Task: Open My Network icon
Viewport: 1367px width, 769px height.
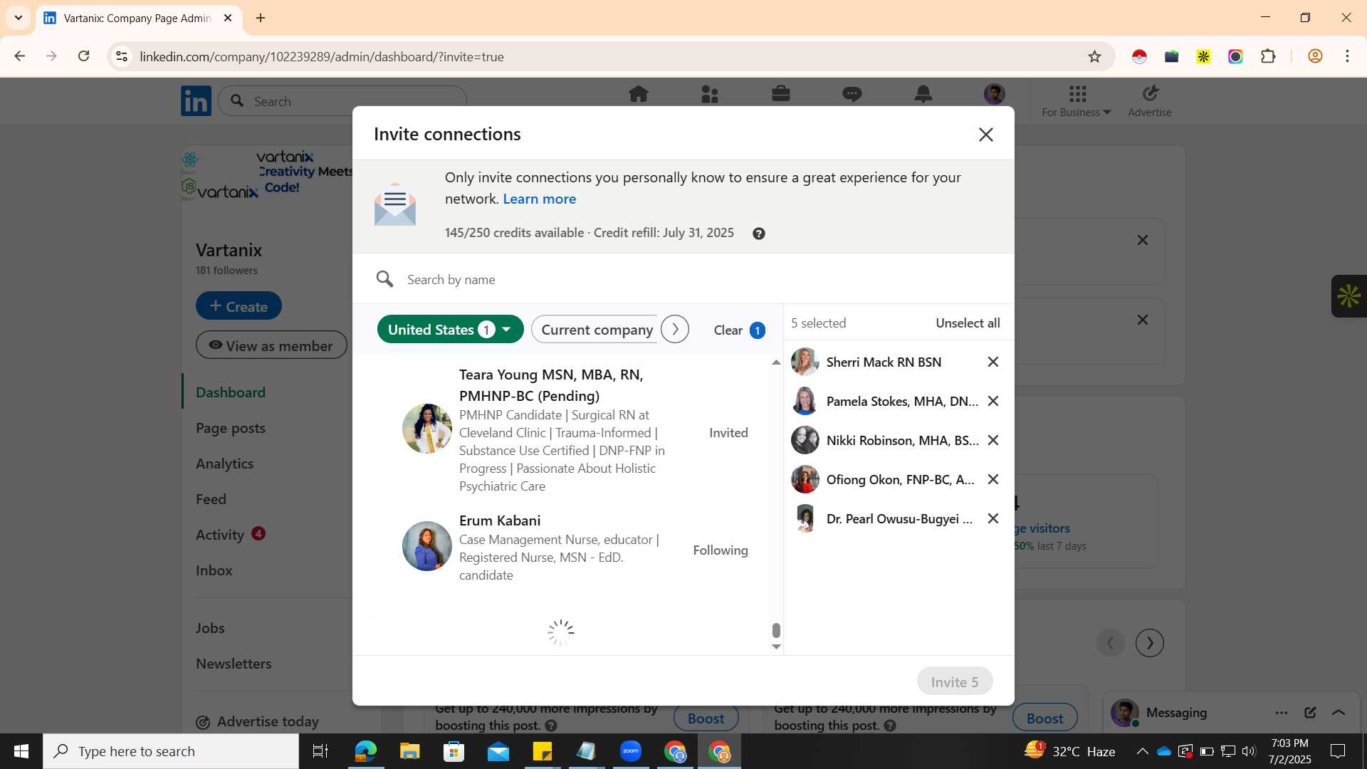Action: 710,94
